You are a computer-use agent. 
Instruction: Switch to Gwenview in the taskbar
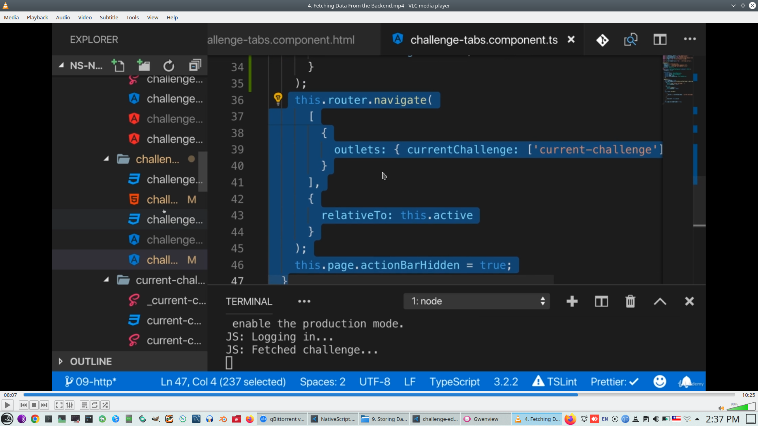(x=485, y=419)
